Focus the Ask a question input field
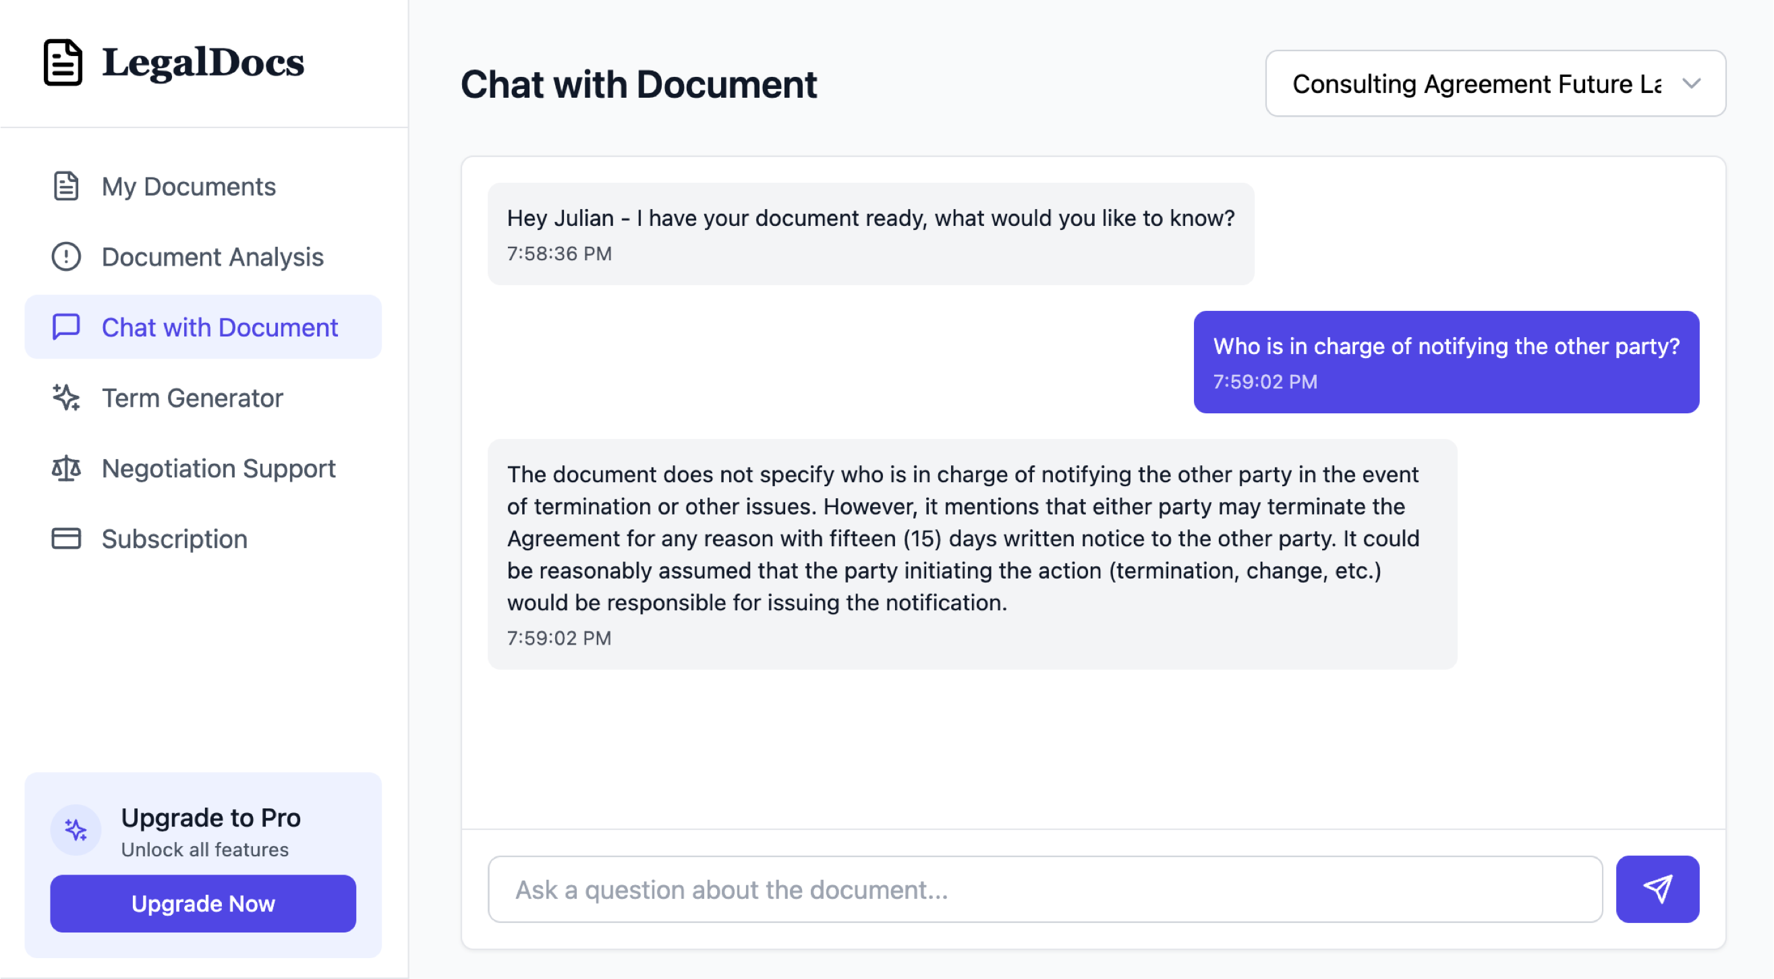Image resolution: width=1774 pixels, height=979 pixels. click(x=1045, y=889)
